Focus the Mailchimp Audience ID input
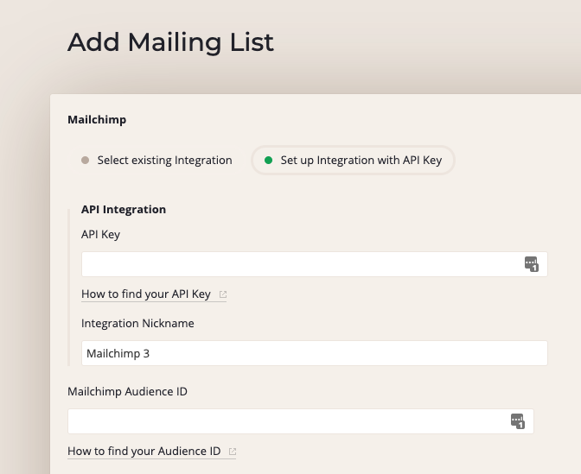The width and height of the screenshot is (581, 474). point(285,421)
